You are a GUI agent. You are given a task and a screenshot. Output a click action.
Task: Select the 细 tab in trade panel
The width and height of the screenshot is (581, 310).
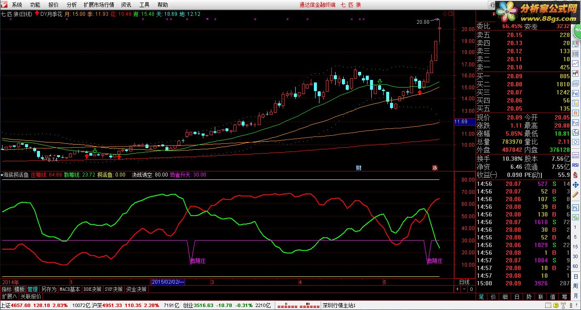tap(505, 296)
